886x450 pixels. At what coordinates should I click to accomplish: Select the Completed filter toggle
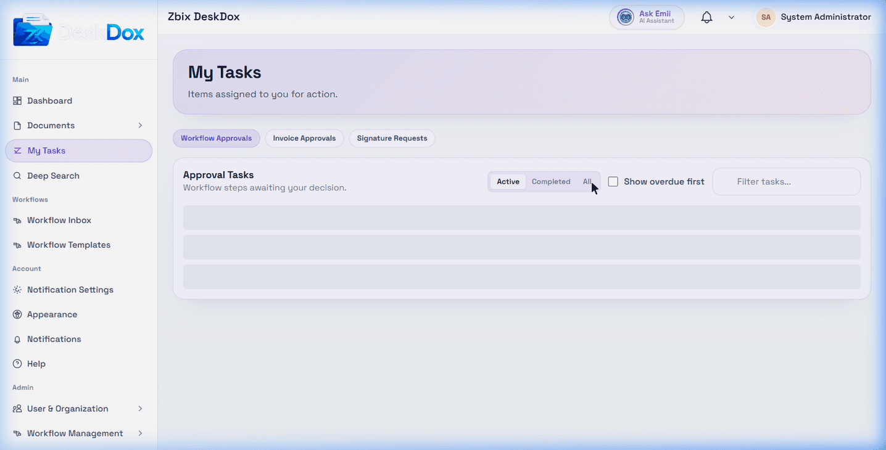[x=551, y=181]
